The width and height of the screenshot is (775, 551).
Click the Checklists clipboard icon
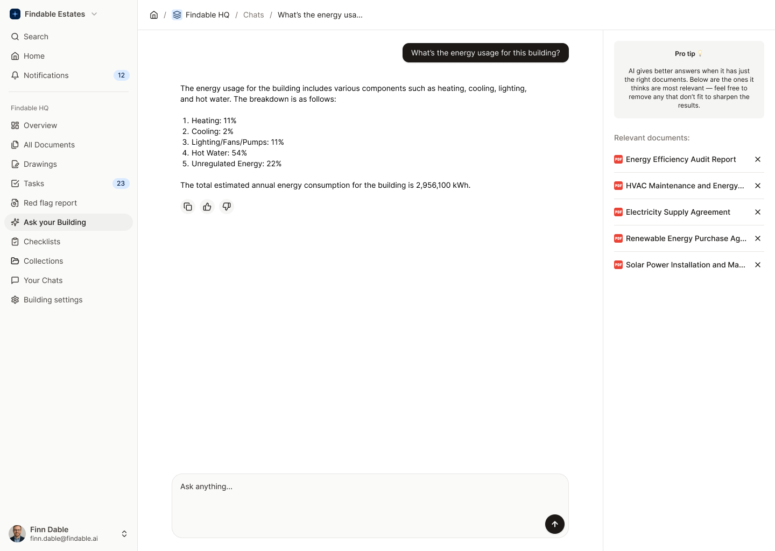point(15,242)
